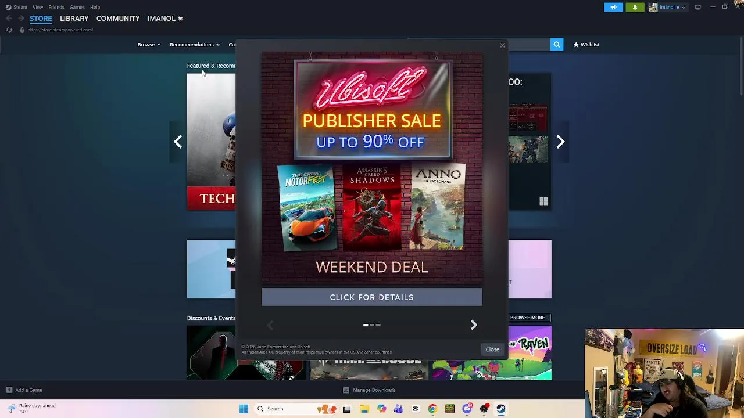Click the store URL address text
This screenshot has width=744, height=418.
pyautogui.click(x=60, y=30)
